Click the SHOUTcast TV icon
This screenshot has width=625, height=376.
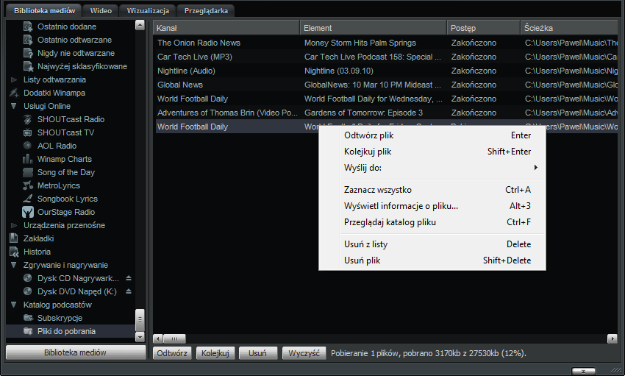(27, 132)
